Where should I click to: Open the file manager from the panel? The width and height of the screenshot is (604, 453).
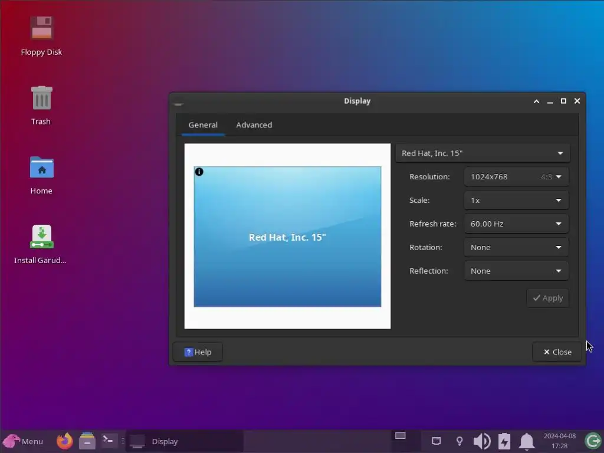[x=87, y=441]
